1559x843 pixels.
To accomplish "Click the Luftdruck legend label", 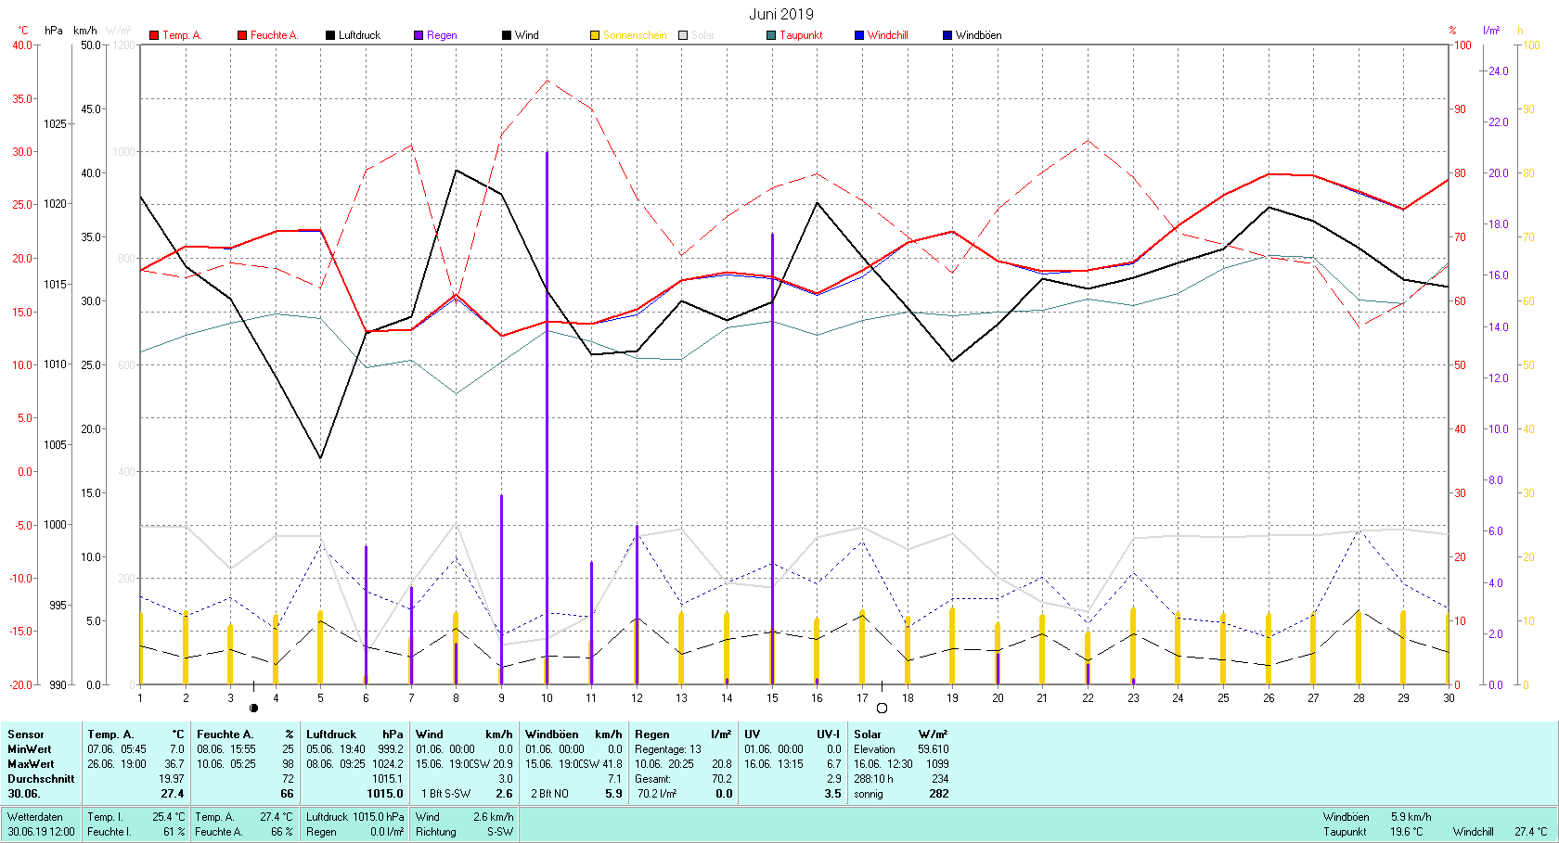I will pyautogui.click(x=359, y=35).
